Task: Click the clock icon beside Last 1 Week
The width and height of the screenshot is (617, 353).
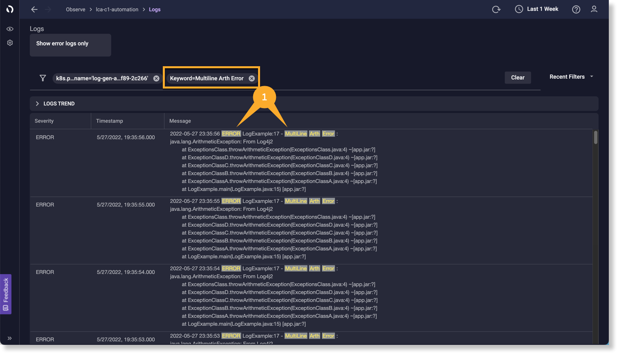Action: [x=519, y=9]
